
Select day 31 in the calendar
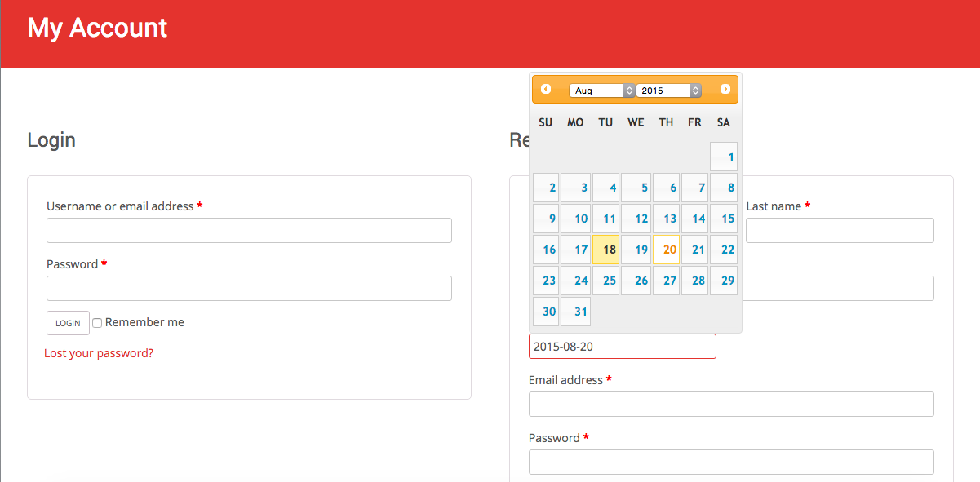pyautogui.click(x=576, y=312)
